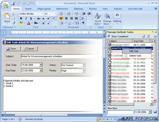159x122 pixels.
Task: Click the Shrink Font icon
Action: click(48, 23)
